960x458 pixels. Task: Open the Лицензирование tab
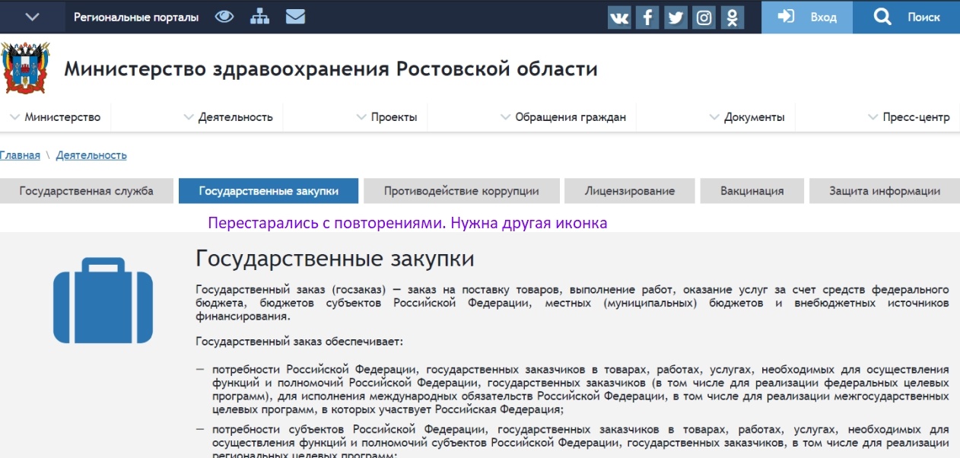click(629, 191)
